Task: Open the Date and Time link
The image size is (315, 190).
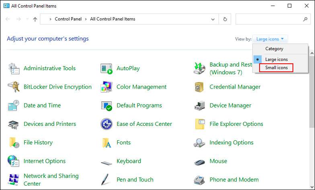Action: click(x=42, y=105)
